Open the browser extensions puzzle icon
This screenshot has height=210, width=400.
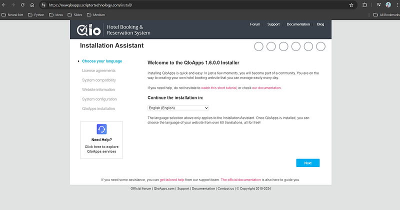click(364, 5)
